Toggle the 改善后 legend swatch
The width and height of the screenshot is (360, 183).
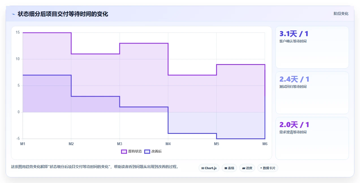point(147,151)
